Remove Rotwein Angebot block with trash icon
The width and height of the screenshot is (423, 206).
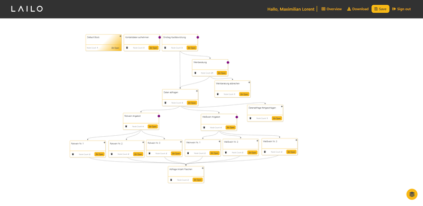126,126
